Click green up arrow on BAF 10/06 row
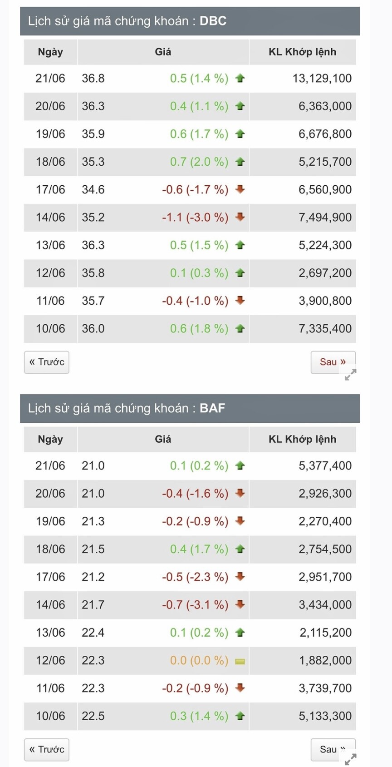 click(x=240, y=716)
